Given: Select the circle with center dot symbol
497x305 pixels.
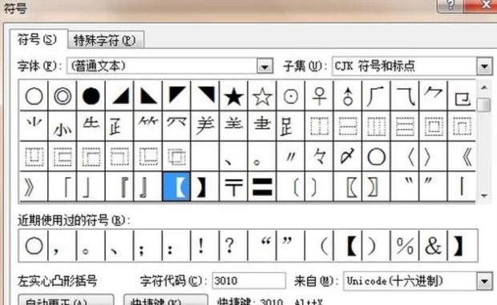Looking at the screenshot, I should click(x=291, y=96).
